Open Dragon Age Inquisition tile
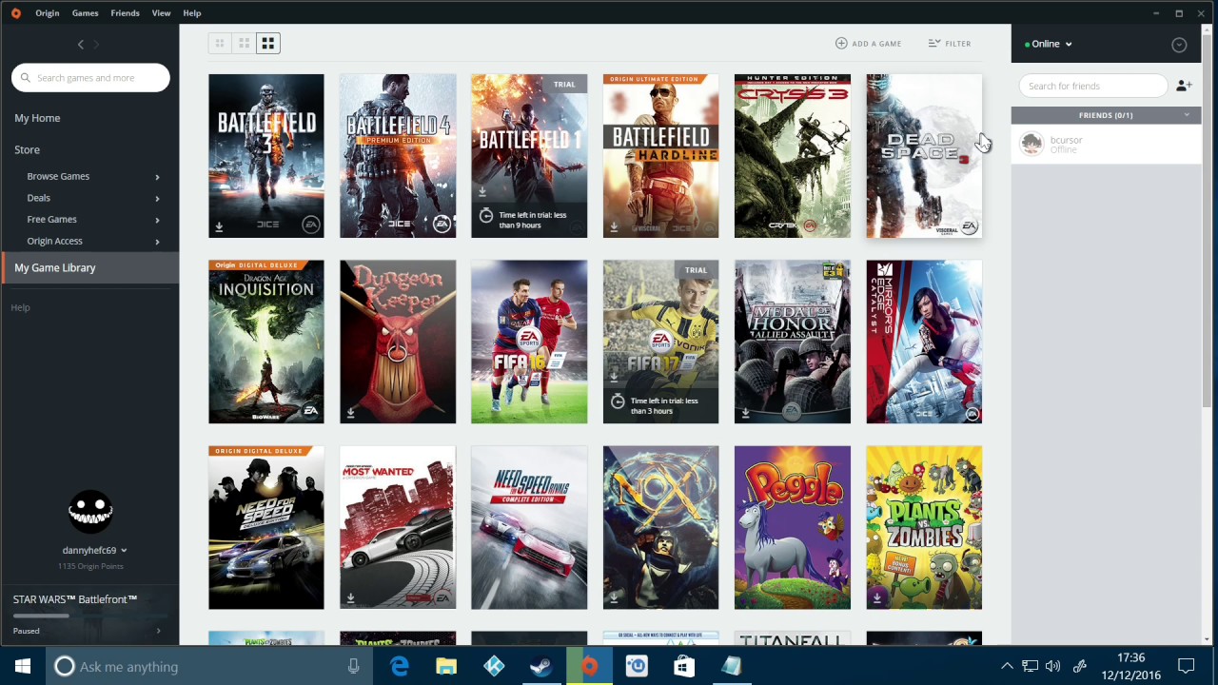This screenshot has height=685, width=1218. 266,342
